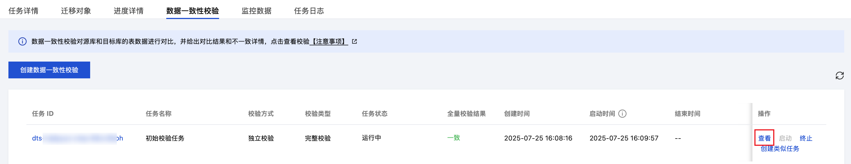Click the dts task ID link

(77, 138)
